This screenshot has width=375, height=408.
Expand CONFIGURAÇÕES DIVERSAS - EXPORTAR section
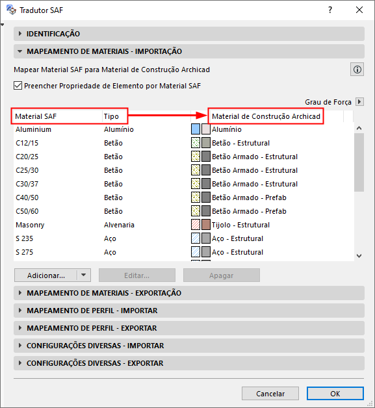(189, 363)
